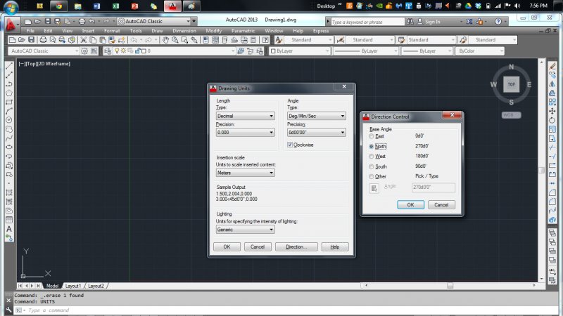Open the Format menu

[x=112, y=31]
